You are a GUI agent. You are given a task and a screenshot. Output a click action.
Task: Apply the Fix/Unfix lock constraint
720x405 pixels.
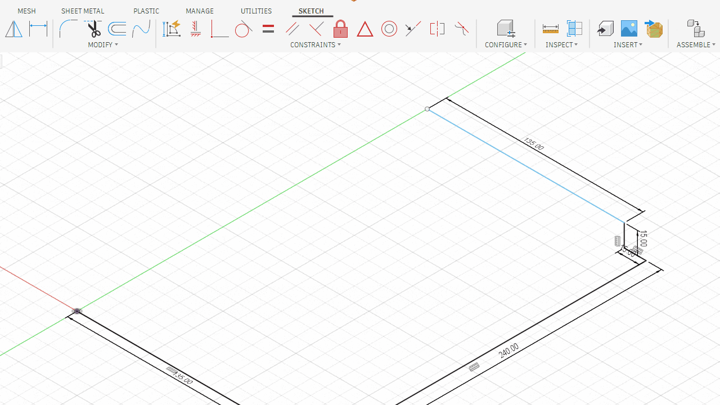(x=340, y=29)
